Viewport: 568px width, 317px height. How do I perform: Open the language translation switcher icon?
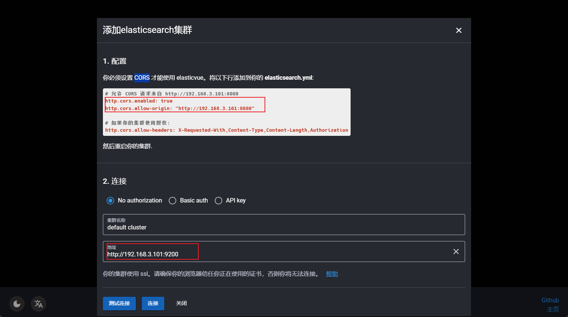tap(39, 304)
